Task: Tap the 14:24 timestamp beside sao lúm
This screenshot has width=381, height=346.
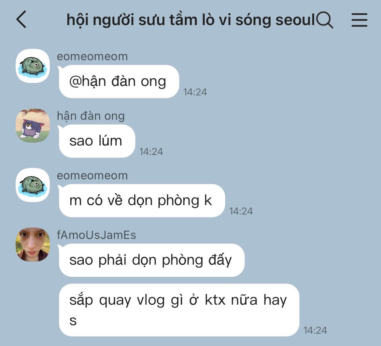Action: [x=151, y=152]
